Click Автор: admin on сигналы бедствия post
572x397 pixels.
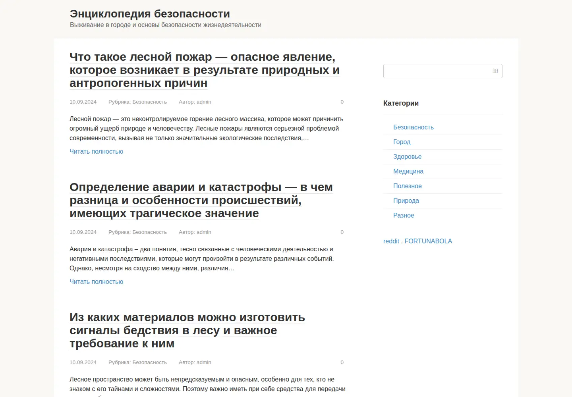tap(195, 362)
